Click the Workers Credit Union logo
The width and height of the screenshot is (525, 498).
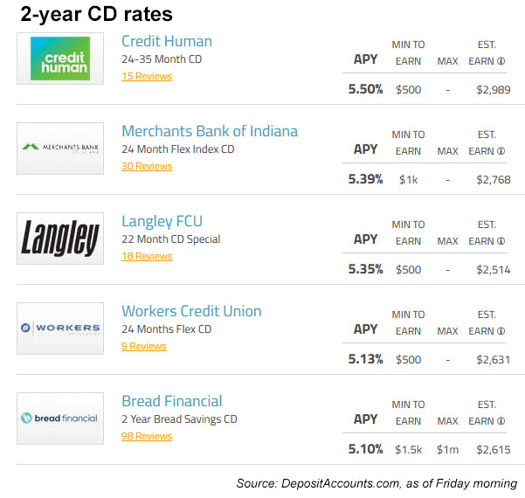tap(59, 329)
